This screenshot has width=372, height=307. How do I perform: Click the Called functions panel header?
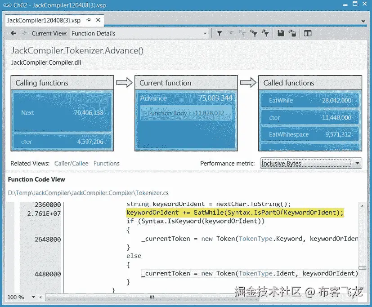click(310, 83)
